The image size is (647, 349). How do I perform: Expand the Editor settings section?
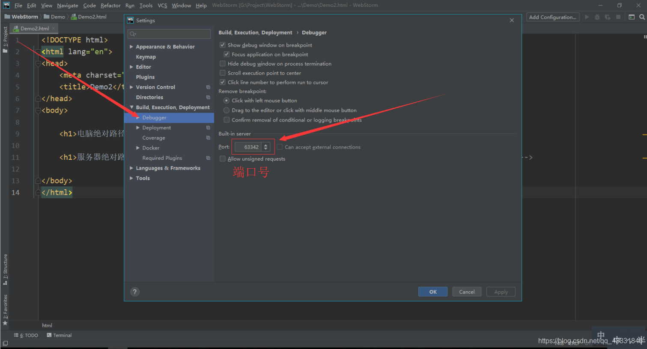[131, 67]
